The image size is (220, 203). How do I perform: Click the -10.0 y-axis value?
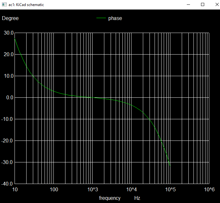tap(7, 119)
